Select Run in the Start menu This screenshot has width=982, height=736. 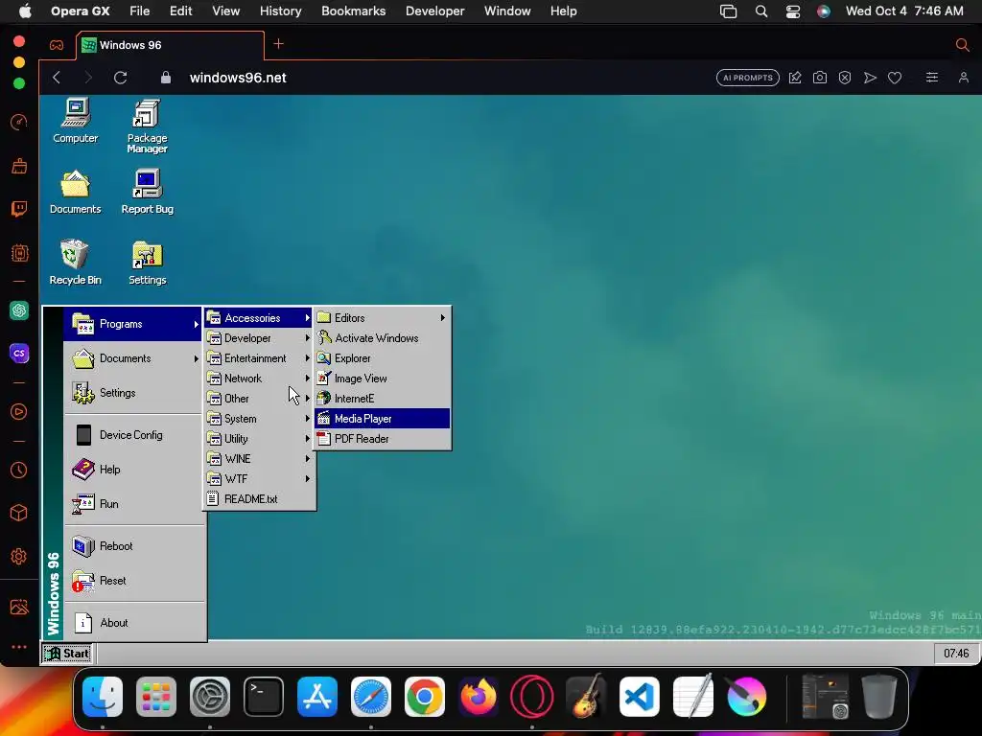132,504
